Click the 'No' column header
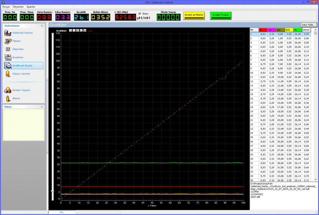This screenshot has width=319, height=215. [254, 30]
